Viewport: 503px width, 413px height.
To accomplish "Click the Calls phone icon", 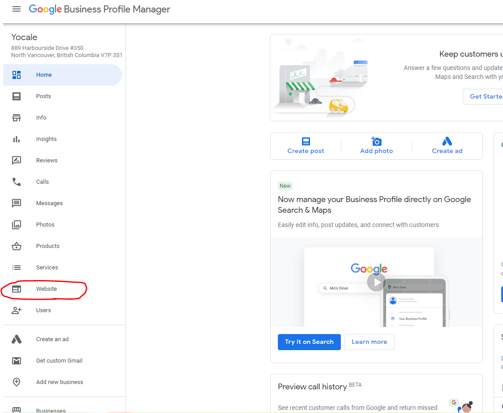I will (x=17, y=182).
